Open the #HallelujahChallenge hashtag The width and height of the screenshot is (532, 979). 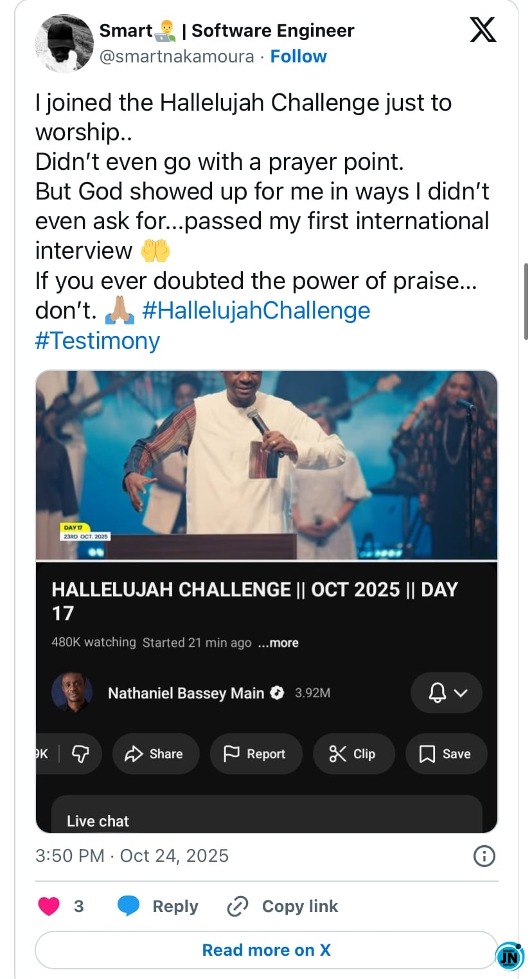256,310
